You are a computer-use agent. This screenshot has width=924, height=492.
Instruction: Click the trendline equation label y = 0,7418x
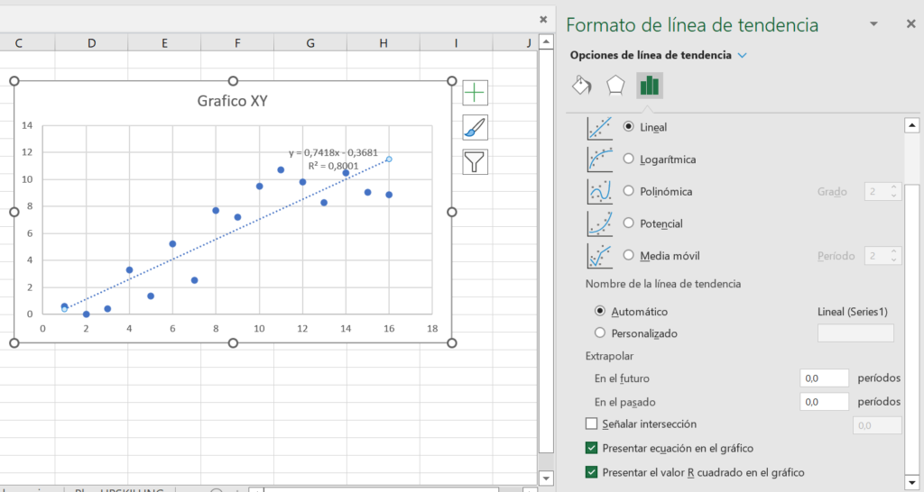333,153
